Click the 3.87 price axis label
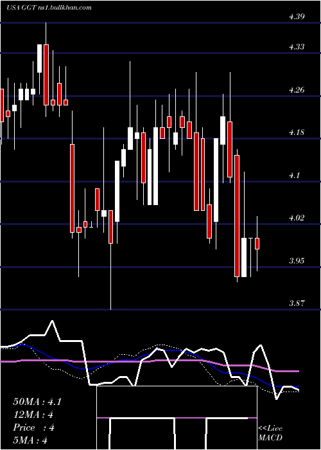The width and height of the screenshot is (321, 450). [x=297, y=303]
